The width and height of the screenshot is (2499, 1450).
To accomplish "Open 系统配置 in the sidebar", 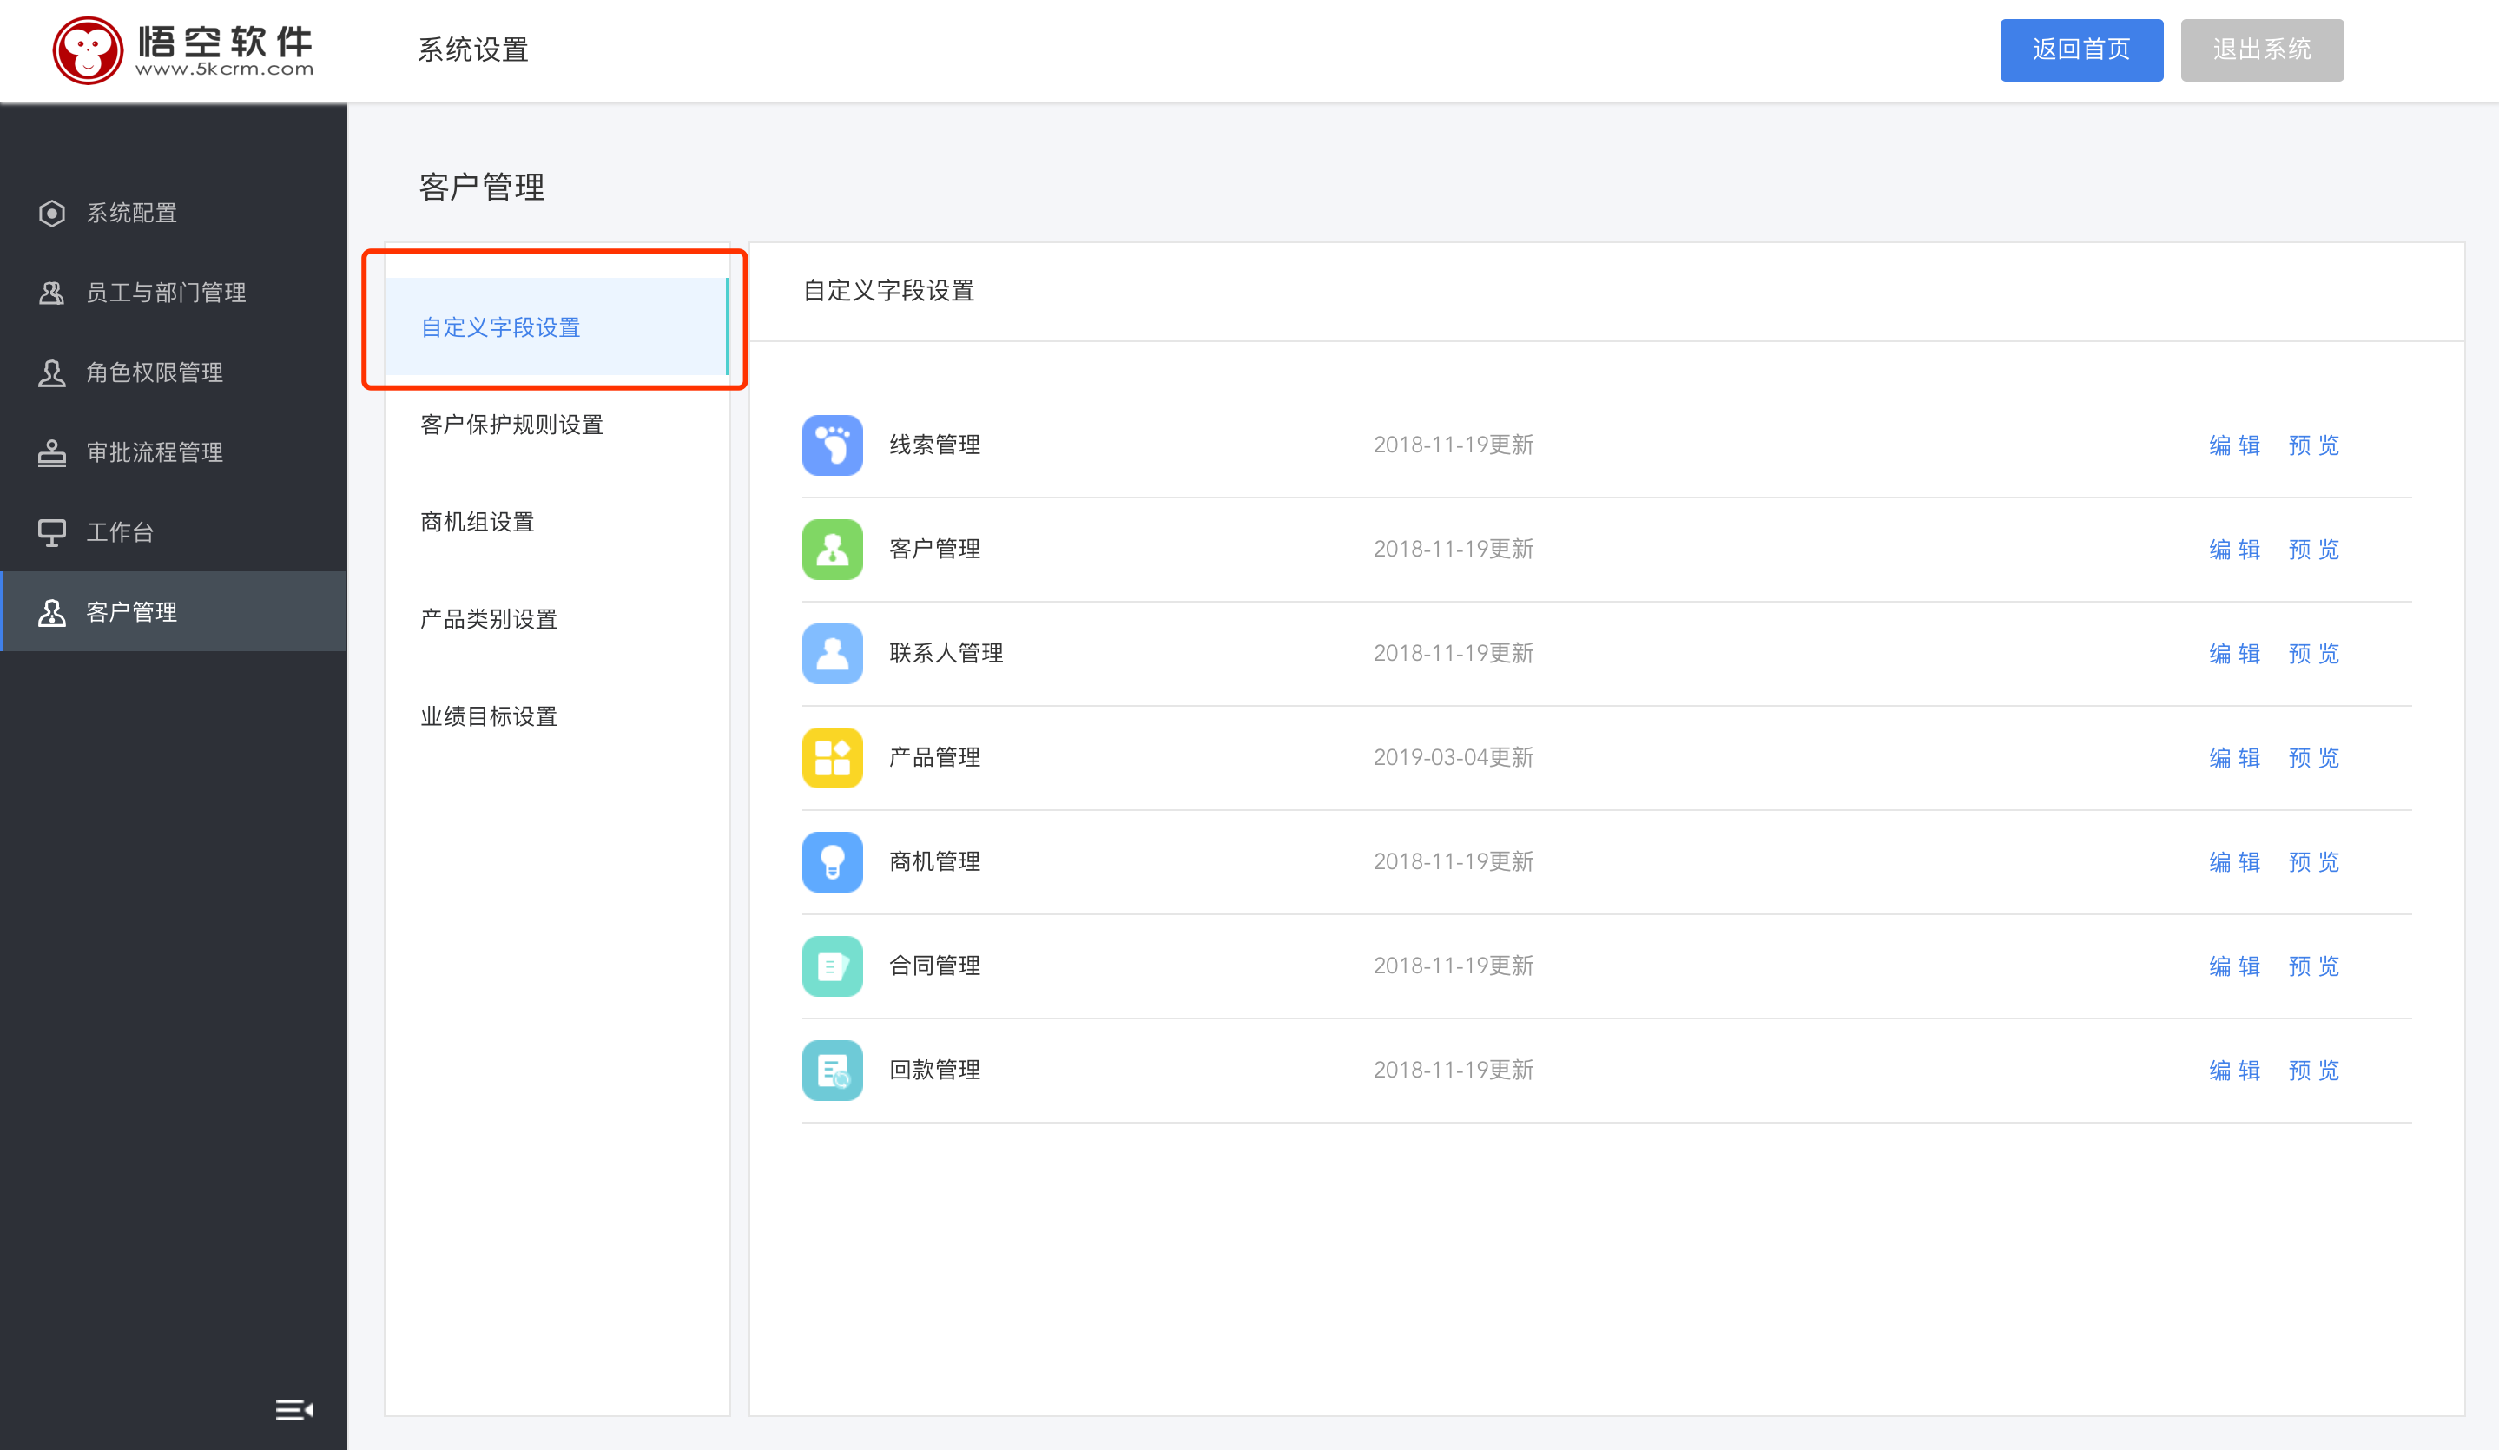I will point(174,214).
